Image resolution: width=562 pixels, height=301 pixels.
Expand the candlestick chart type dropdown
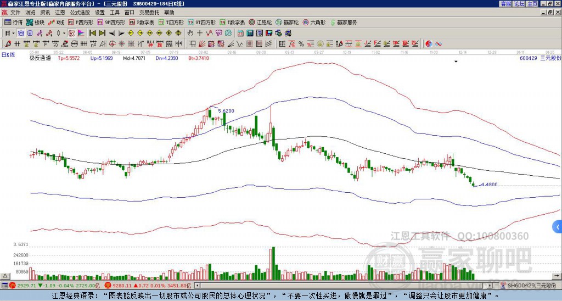pos(64,33)
